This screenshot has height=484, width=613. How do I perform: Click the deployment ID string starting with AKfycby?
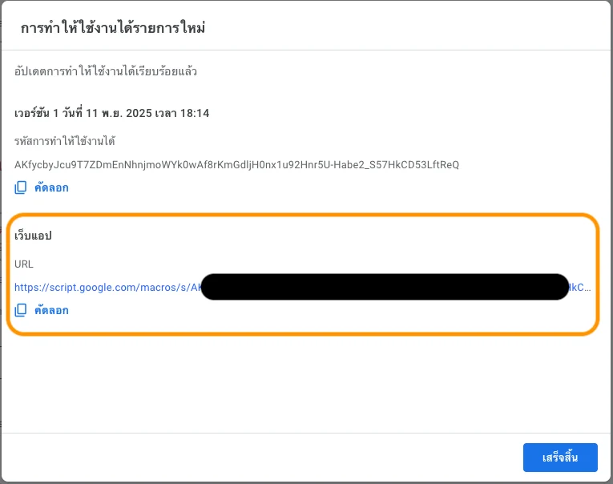tap(236, 165)
